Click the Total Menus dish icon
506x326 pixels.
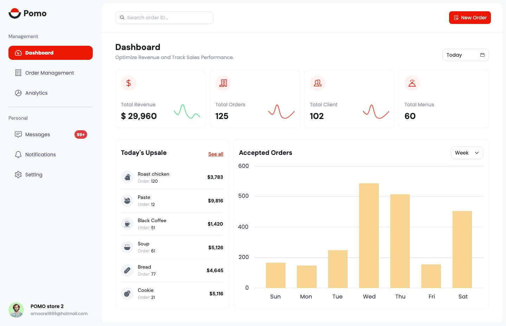412,83
